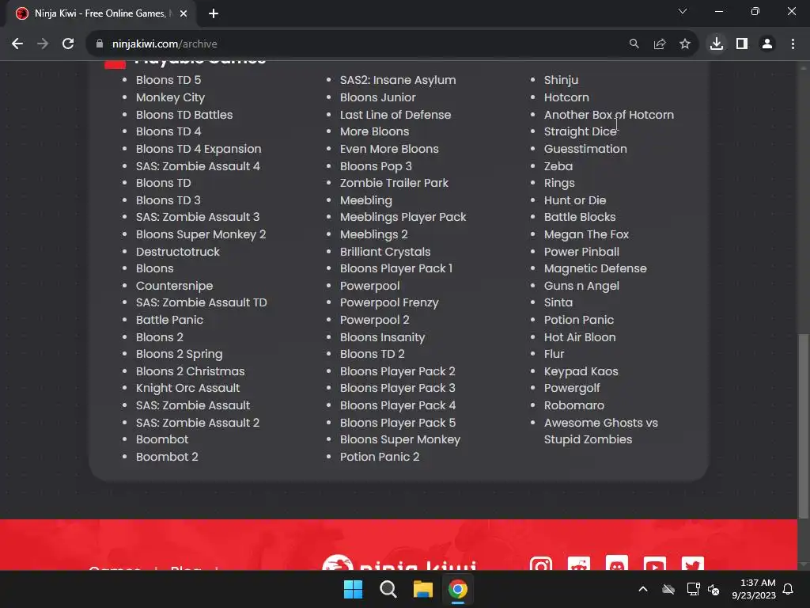Open Windows Start menu
Image resolution: width=810 pixels, height=608 pixels.
354,589
